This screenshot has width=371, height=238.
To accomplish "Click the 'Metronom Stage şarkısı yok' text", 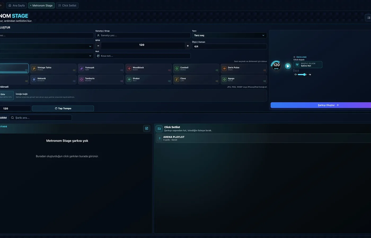I will pos(67,141).
